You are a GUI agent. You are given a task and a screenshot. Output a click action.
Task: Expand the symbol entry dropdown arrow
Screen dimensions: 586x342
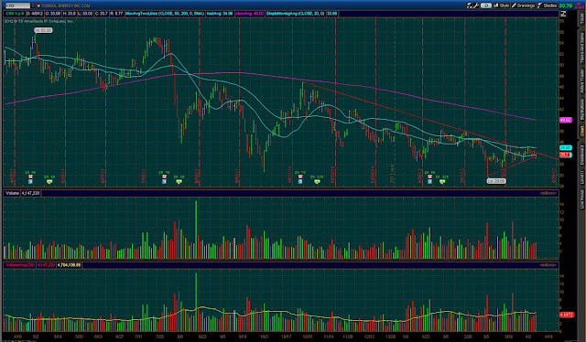click(33, 5)
